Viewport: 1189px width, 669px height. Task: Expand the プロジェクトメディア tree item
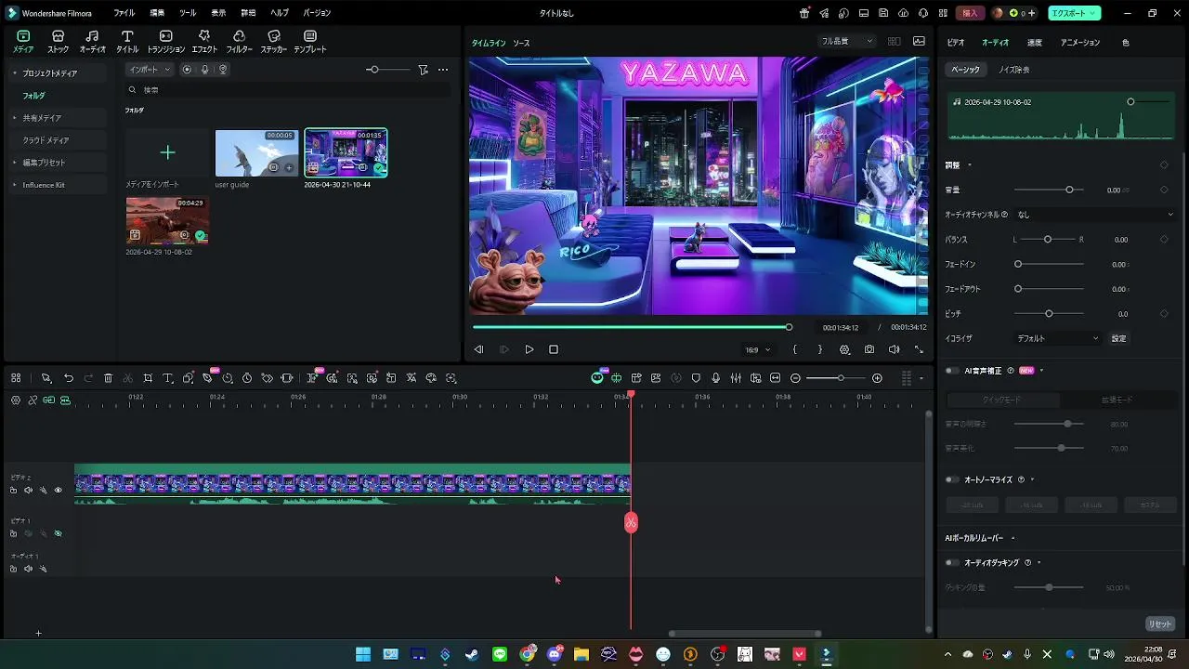pyautogui.click(x=14, y=72)
